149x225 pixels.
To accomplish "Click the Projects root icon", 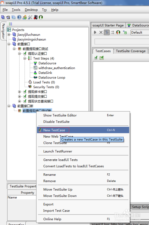I will [9, 30].
